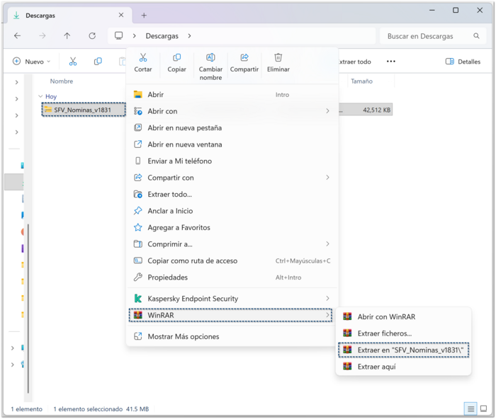
Task: Refresh the Descargas folder view
Action: (92, 36)
